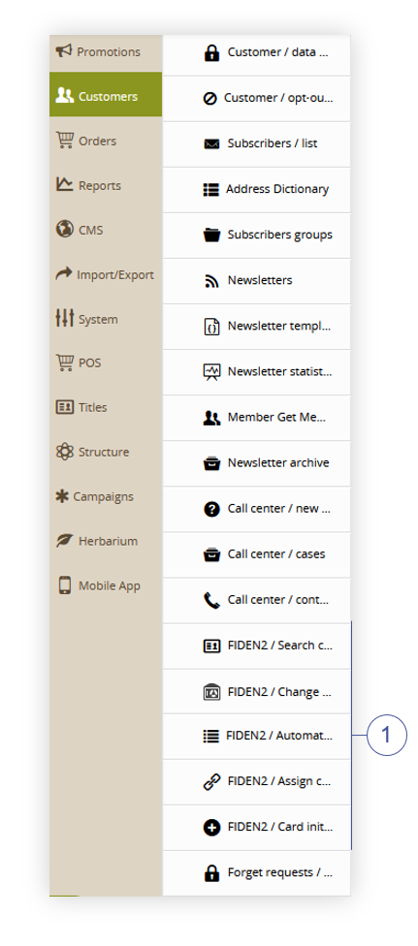
Task: Click the Reports chart icon
Action: 65,184
